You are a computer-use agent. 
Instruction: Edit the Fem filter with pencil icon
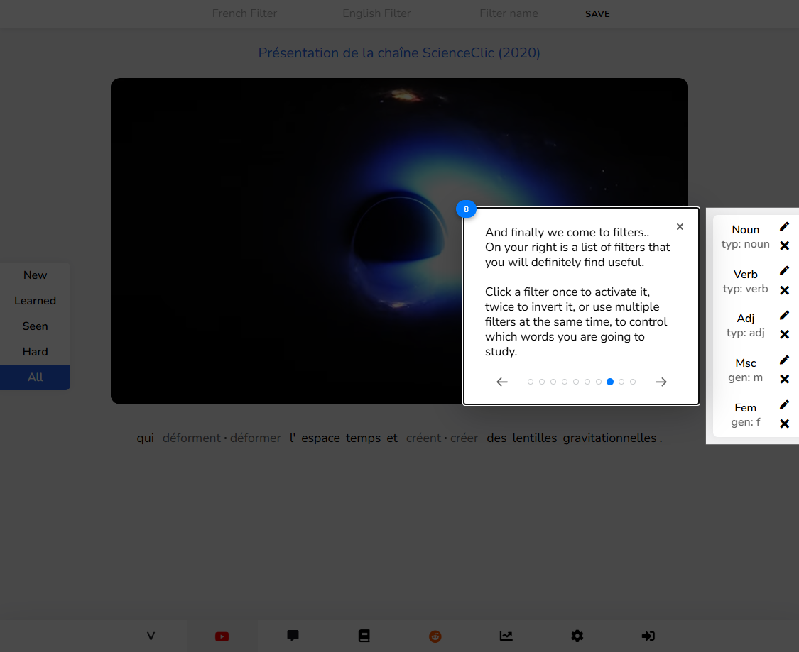click(x=784, y=404)
